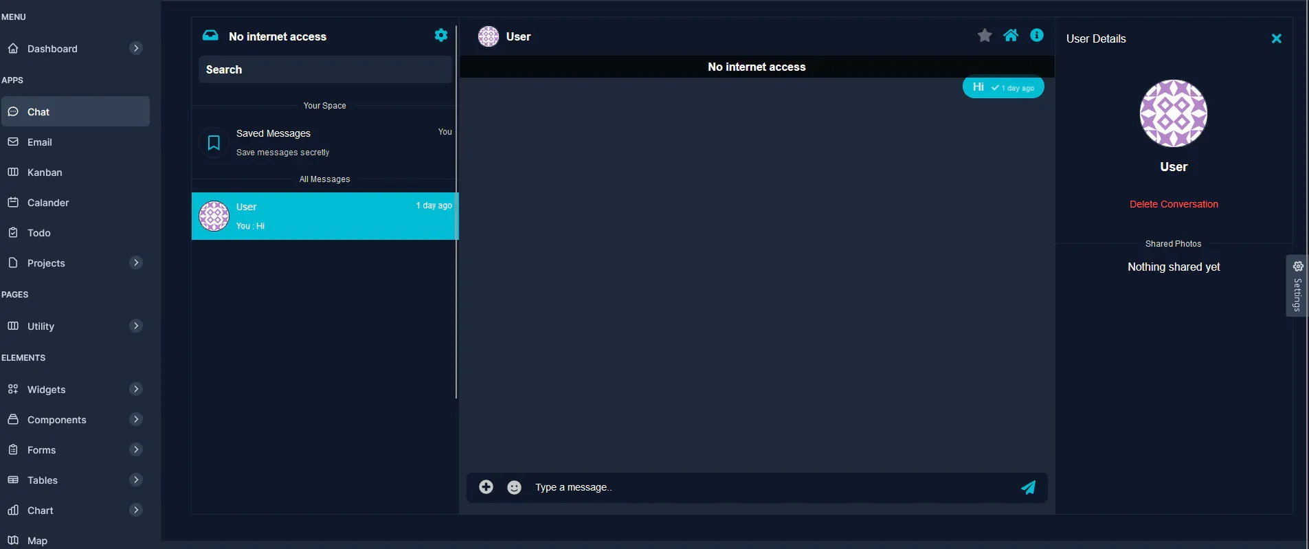Expand the Projects submenu chevron
Viewport: 1309px width, 549px height.
[x=136, y=262]
